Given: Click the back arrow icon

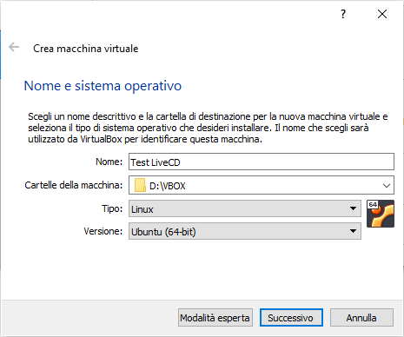Looking at the screenshot, I should pyautogui.click(x=14, y=47).
